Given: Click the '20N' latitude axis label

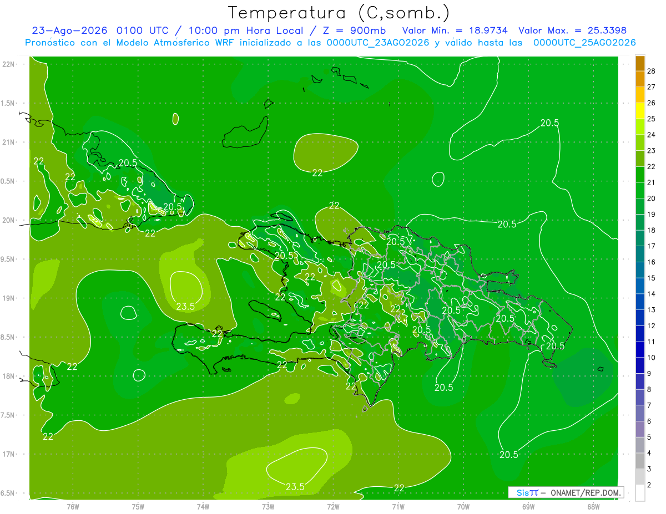Looking at the screenshot, I should click(x=8, y=220).
